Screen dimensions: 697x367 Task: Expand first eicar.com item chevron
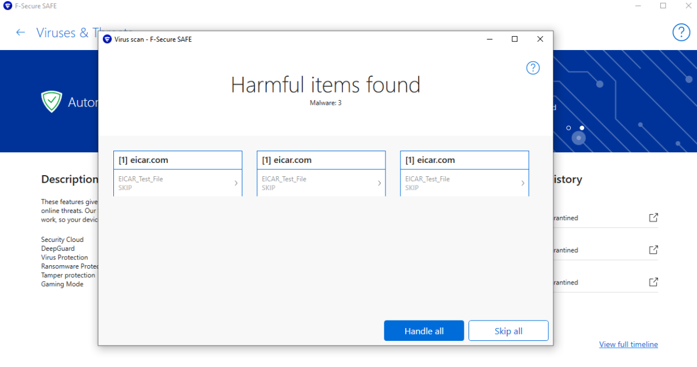pyautogui.click(x=236, y=183)
